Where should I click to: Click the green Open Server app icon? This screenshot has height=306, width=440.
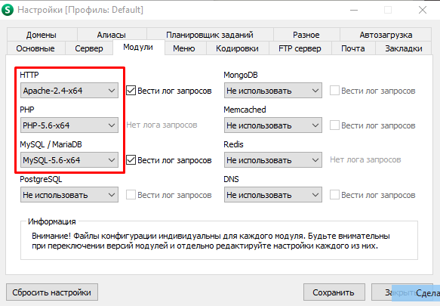click(x=8, y=10)
